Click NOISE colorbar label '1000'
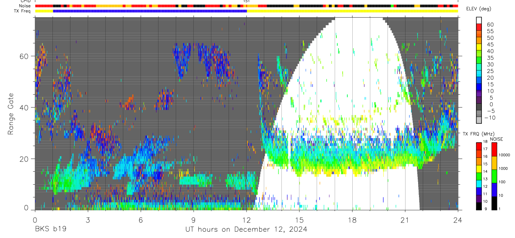The width and height of the screenshot is (515, 238). pyautogui.click(x=503, y=168)
